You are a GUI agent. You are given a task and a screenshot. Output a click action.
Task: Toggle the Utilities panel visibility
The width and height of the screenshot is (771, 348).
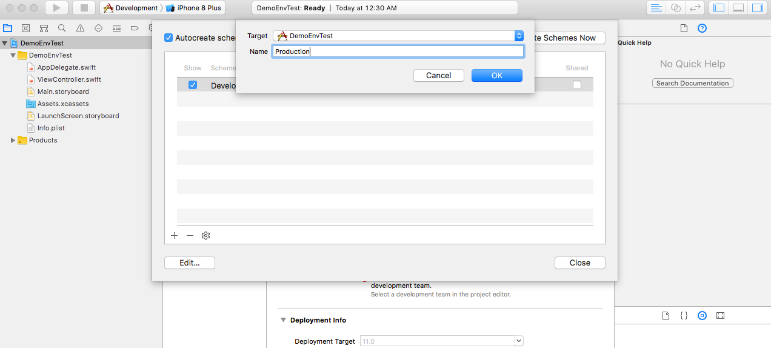click(757, 8)
